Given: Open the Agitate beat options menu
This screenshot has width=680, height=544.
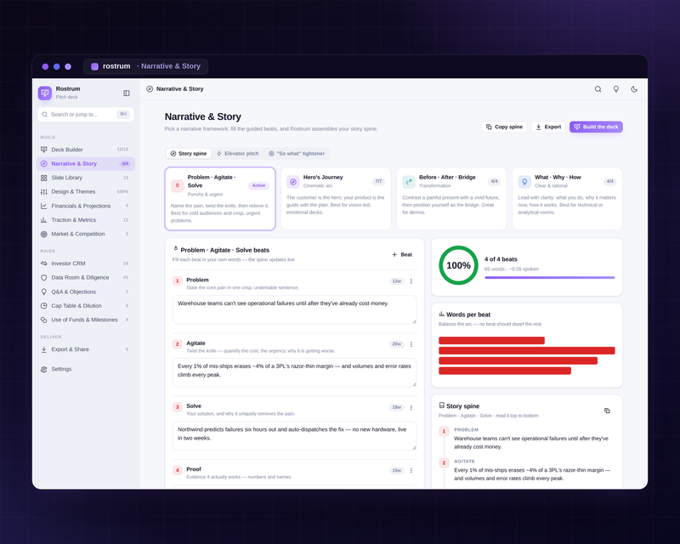Looking at the screenshot, I should click(411, 344).
